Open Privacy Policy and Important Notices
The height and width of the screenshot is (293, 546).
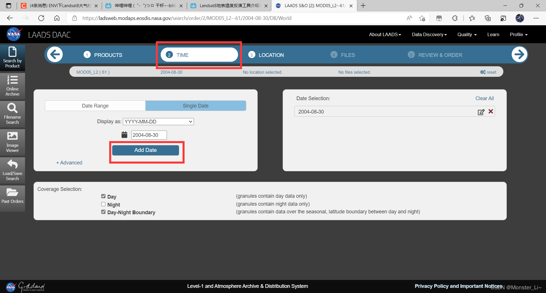coord(458,286)
